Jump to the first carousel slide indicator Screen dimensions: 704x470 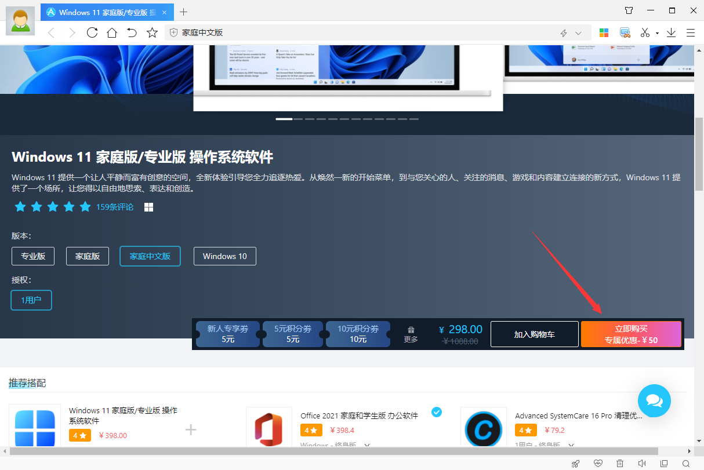pyautogui.click(x=284, y=119)
